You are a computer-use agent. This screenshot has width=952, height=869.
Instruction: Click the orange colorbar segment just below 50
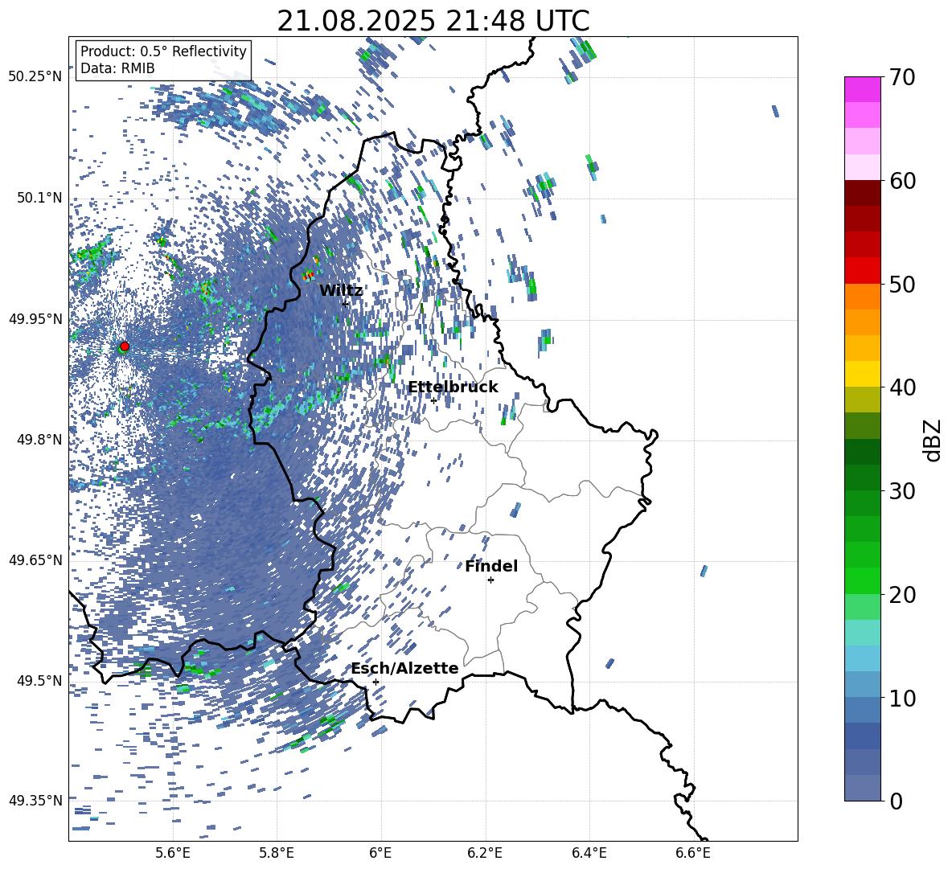[x=862, y=297]
